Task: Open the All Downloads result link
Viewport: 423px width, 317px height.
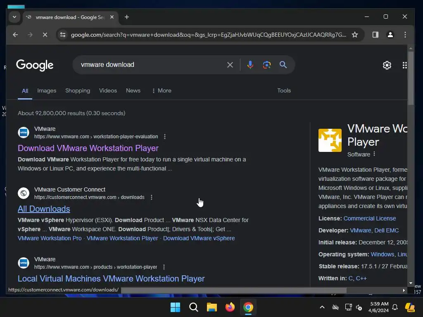Action: click(x=44, y=209)
